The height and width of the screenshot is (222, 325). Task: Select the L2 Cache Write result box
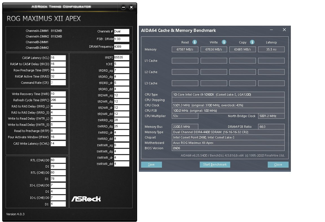coord(214,72)
